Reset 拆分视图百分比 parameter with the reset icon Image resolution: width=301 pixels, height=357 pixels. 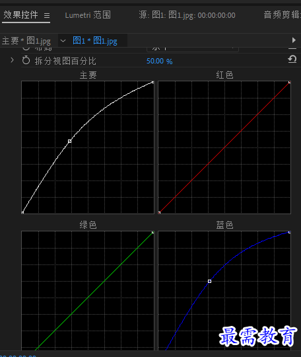pyautogui.click(x=292, y=59)
